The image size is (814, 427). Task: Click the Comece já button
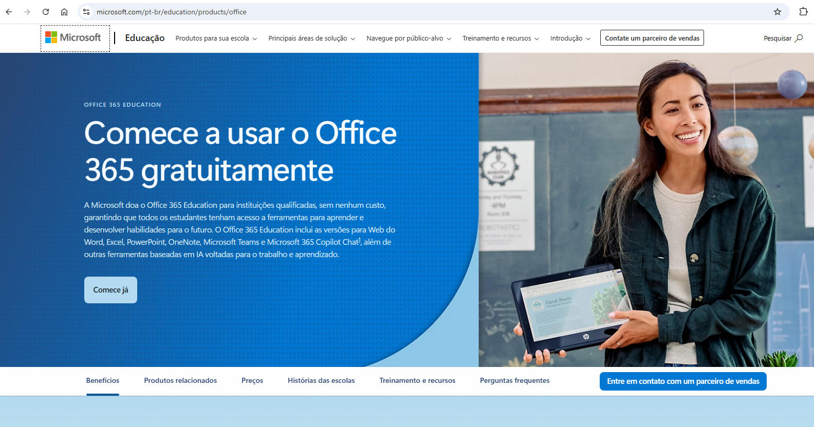click(110, 290)
